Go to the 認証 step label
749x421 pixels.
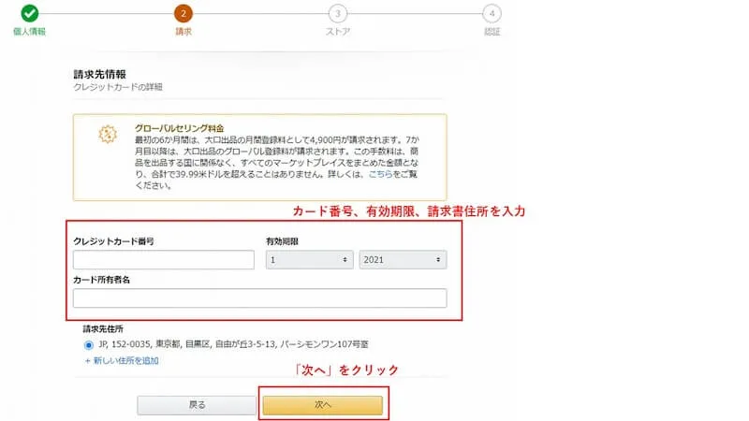(492, 32)
